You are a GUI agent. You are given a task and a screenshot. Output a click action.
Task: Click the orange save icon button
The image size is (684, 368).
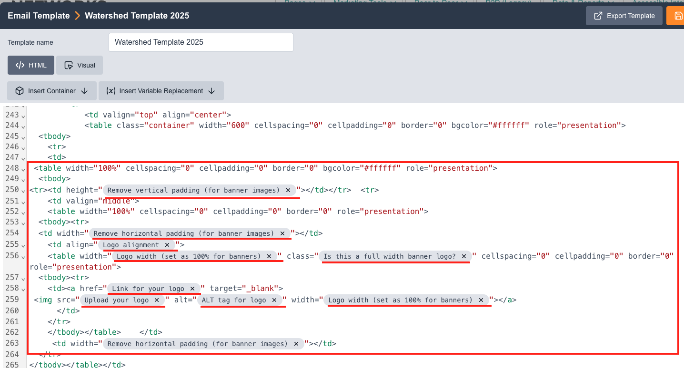[678, 16]
